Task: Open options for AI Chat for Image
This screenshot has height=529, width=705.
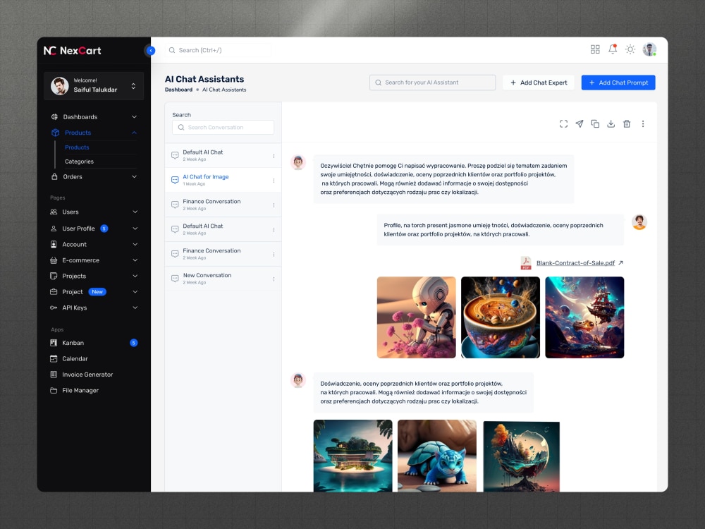Action: tap(274, 181)
